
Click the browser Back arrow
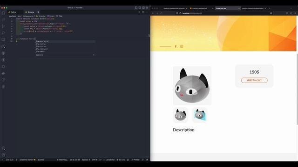tap(153, 13)
